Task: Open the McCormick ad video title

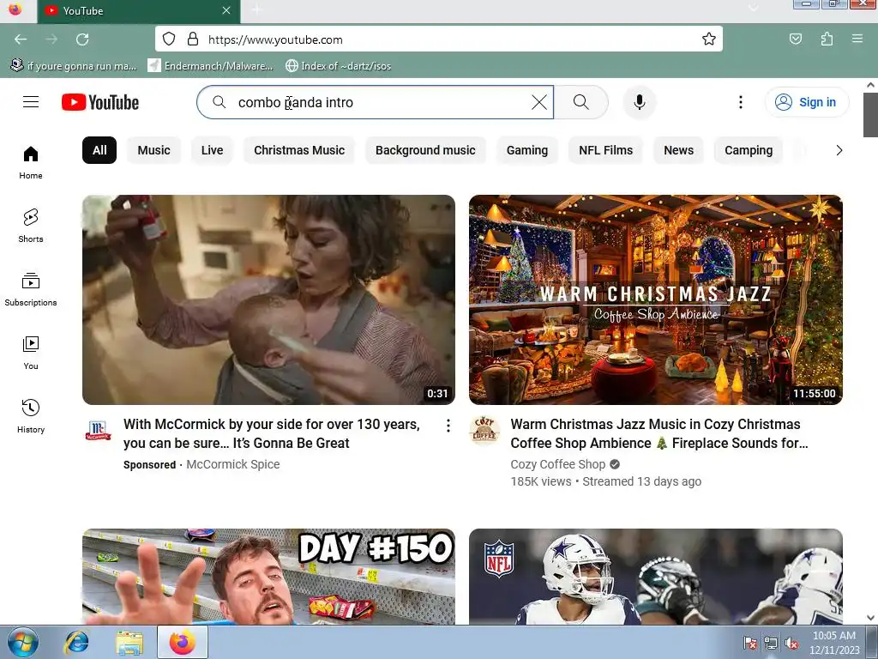Action: click(x=272, y=433)
